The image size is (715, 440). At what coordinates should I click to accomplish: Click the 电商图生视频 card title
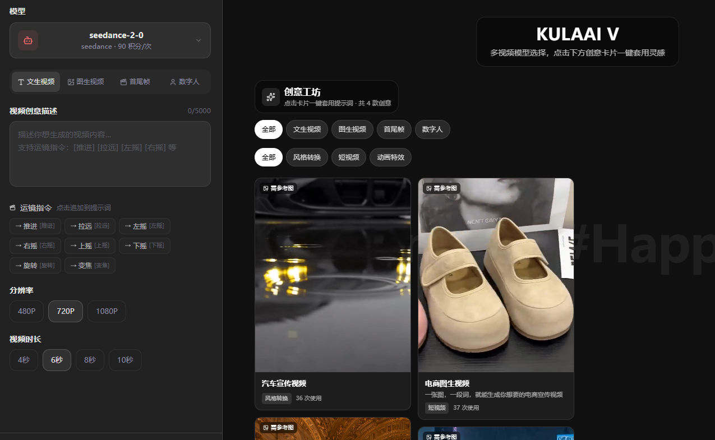447,384
